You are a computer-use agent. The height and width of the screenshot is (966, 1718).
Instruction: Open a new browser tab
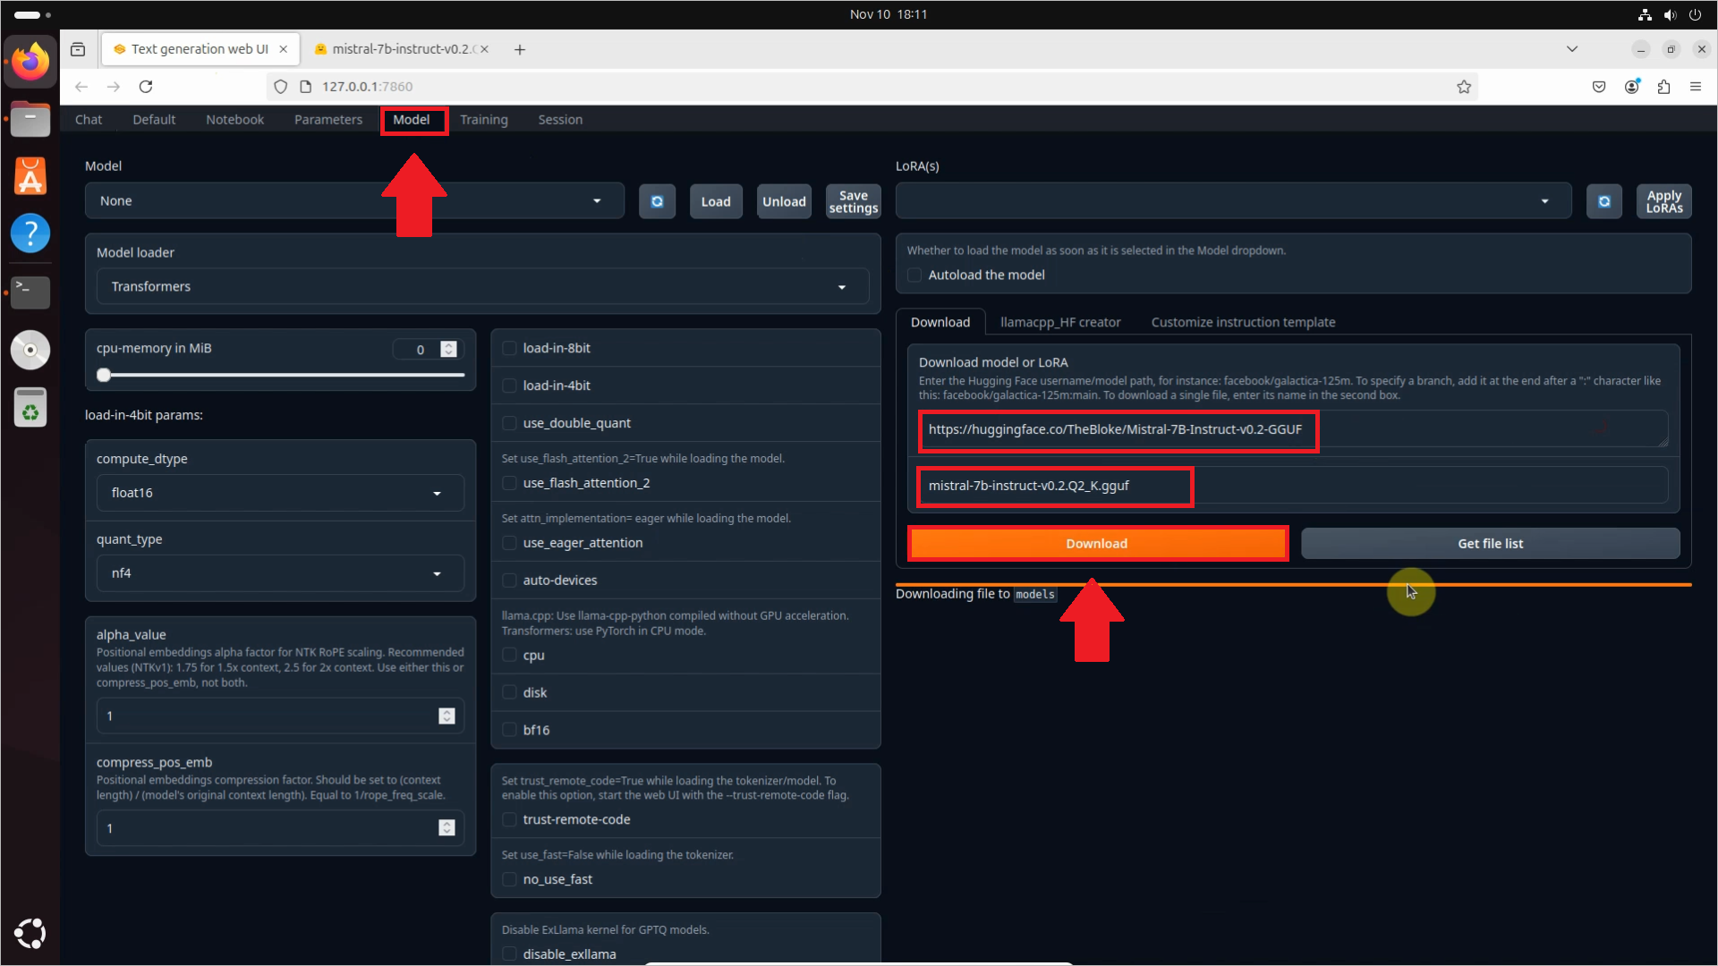520,49
